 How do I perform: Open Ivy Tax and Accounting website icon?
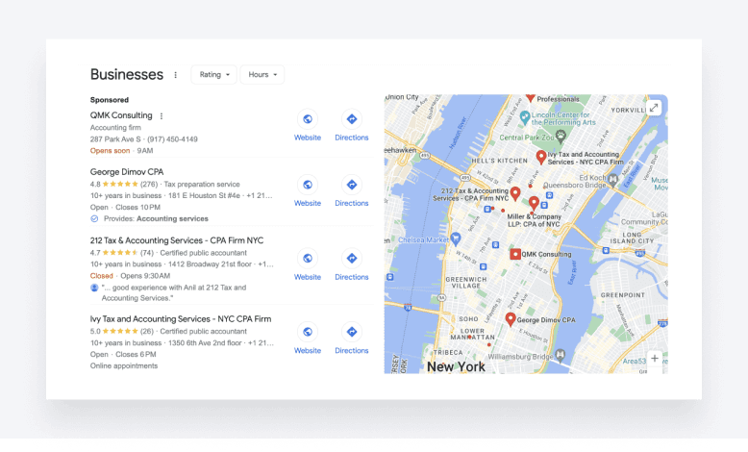(308, 332)
